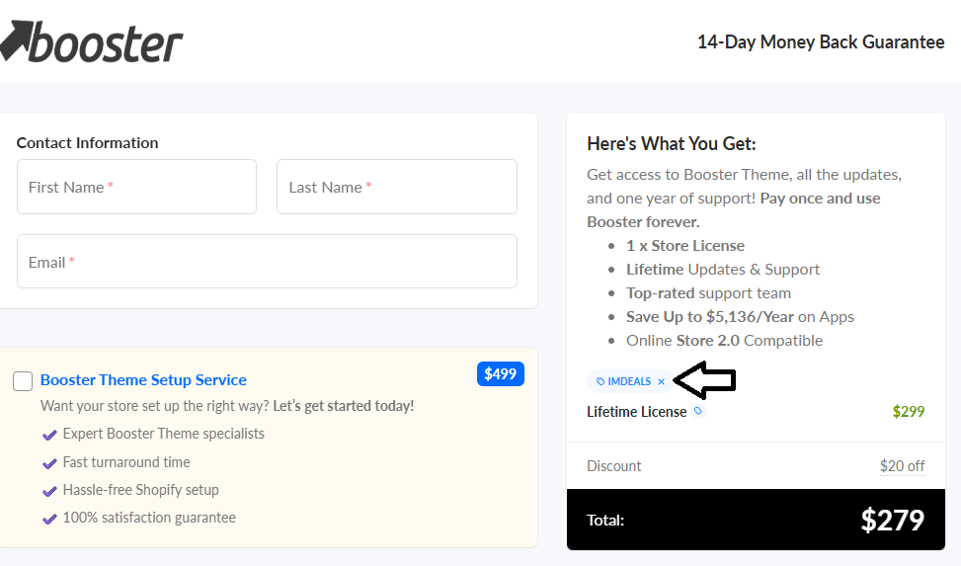Image resolution: width=961 pixels, height=566 pixels.
Task: Click the $279 total amount
Action: (x=893, y=520)
